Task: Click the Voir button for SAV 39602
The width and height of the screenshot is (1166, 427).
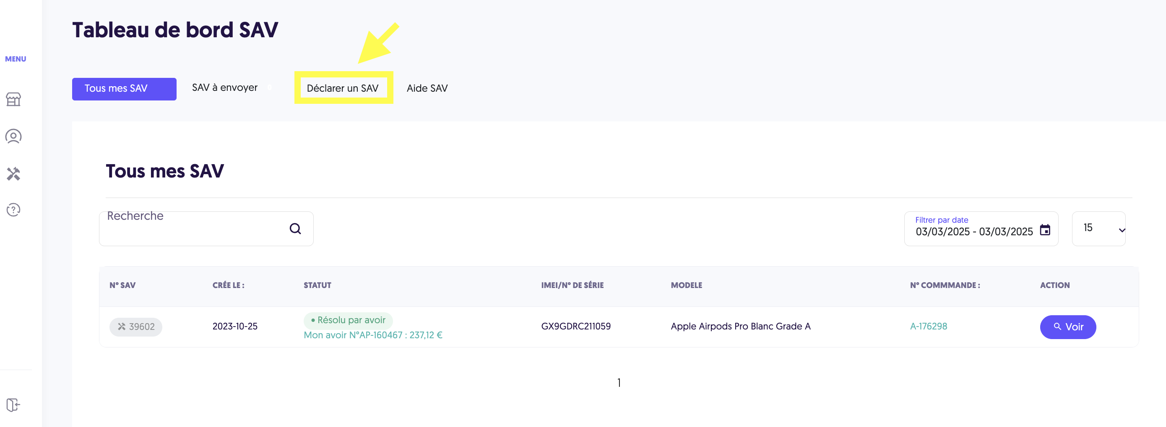Action: click(1067, 327)
